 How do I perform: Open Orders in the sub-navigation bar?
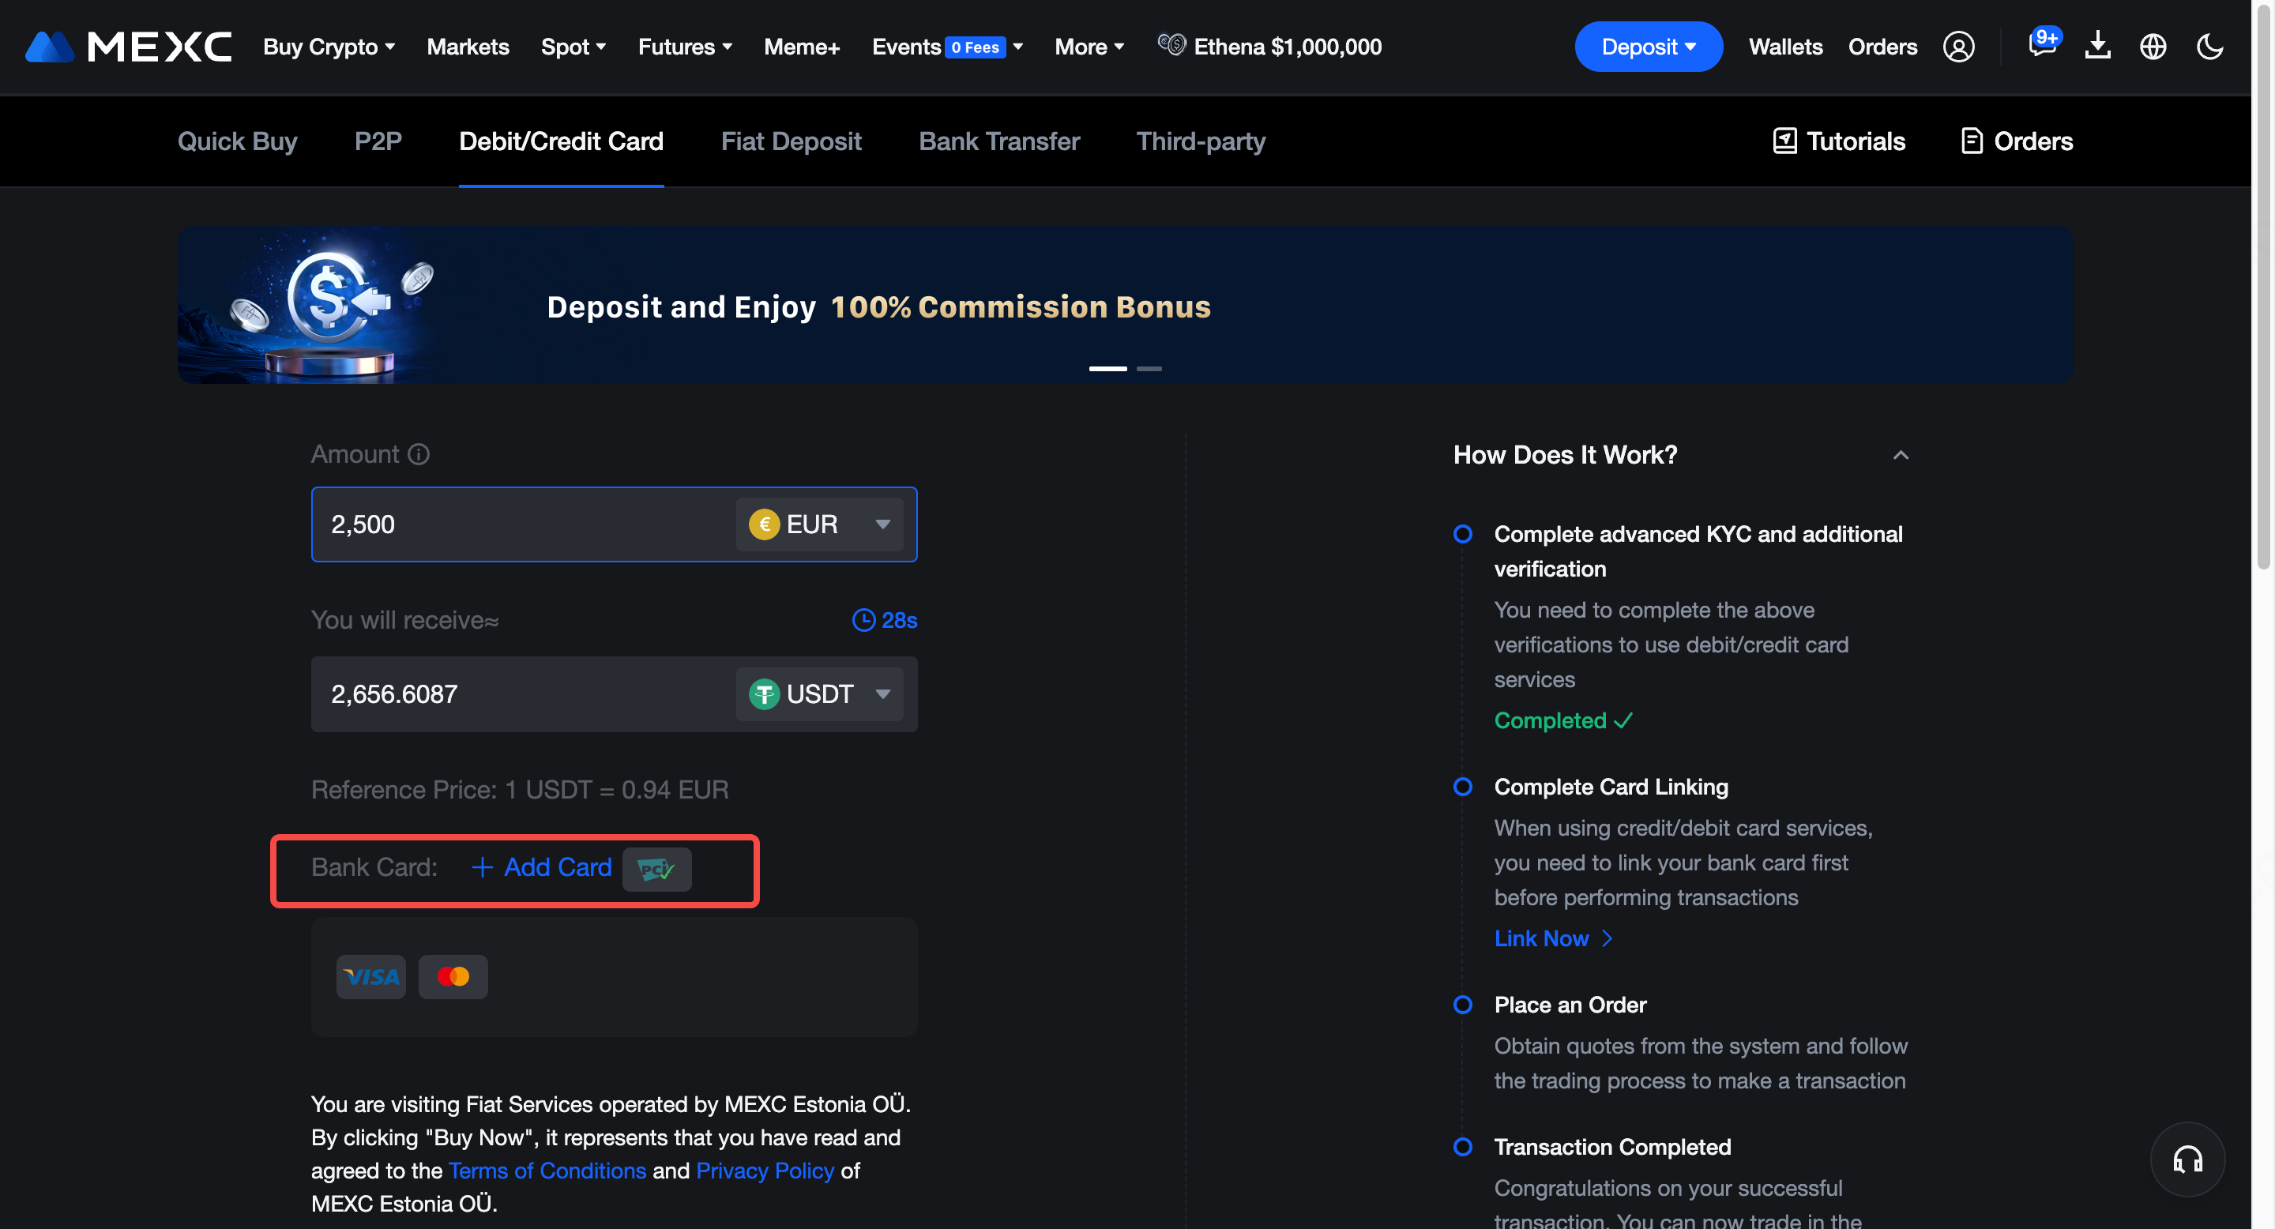pos(2017,141)
